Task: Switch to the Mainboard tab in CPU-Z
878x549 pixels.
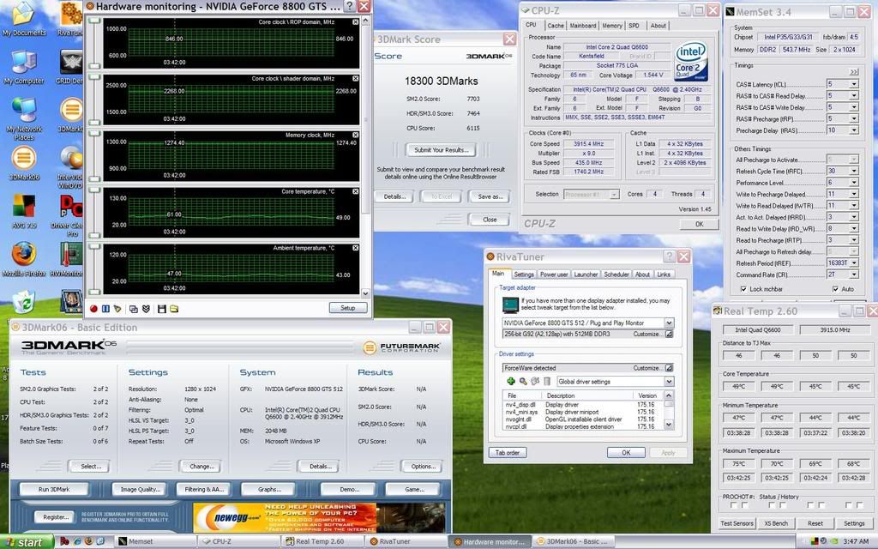Action: (583, 25)
